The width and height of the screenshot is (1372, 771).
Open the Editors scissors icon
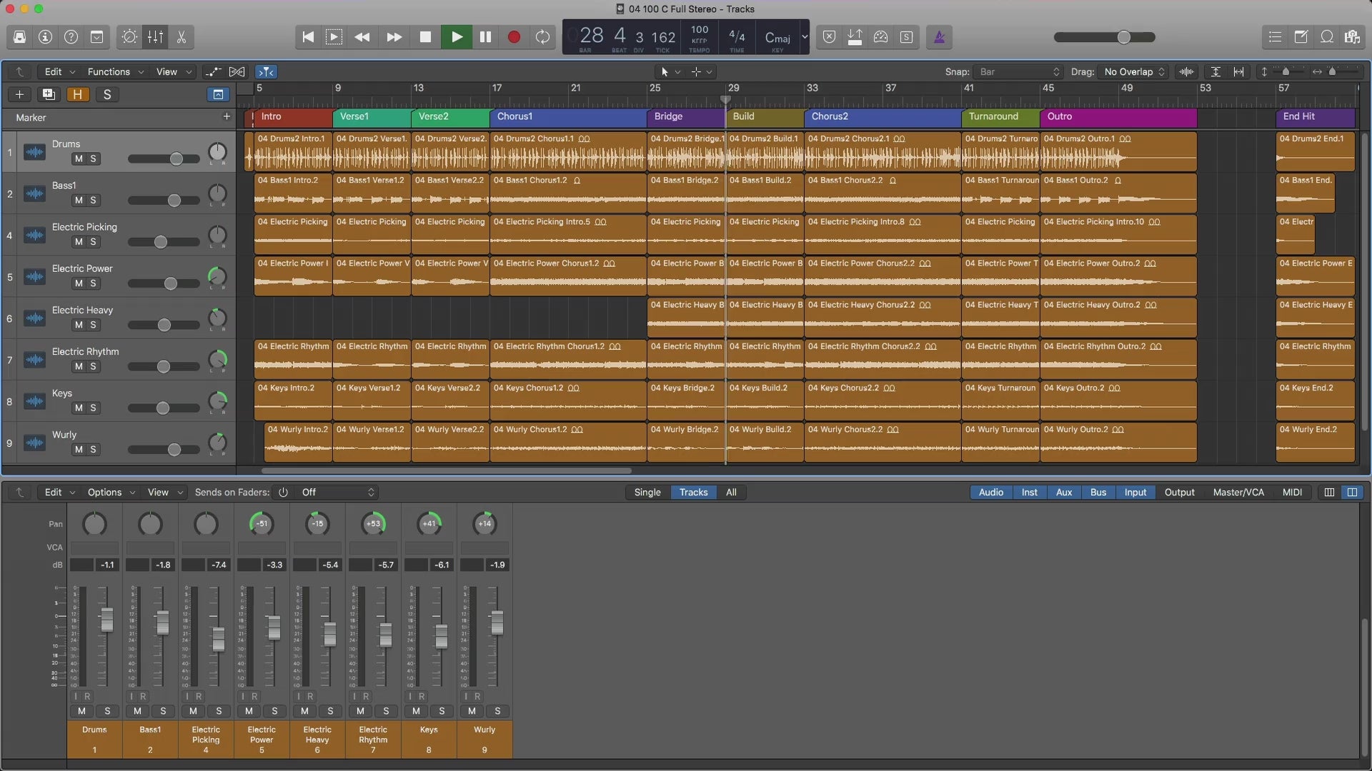(x=181, y=37)
